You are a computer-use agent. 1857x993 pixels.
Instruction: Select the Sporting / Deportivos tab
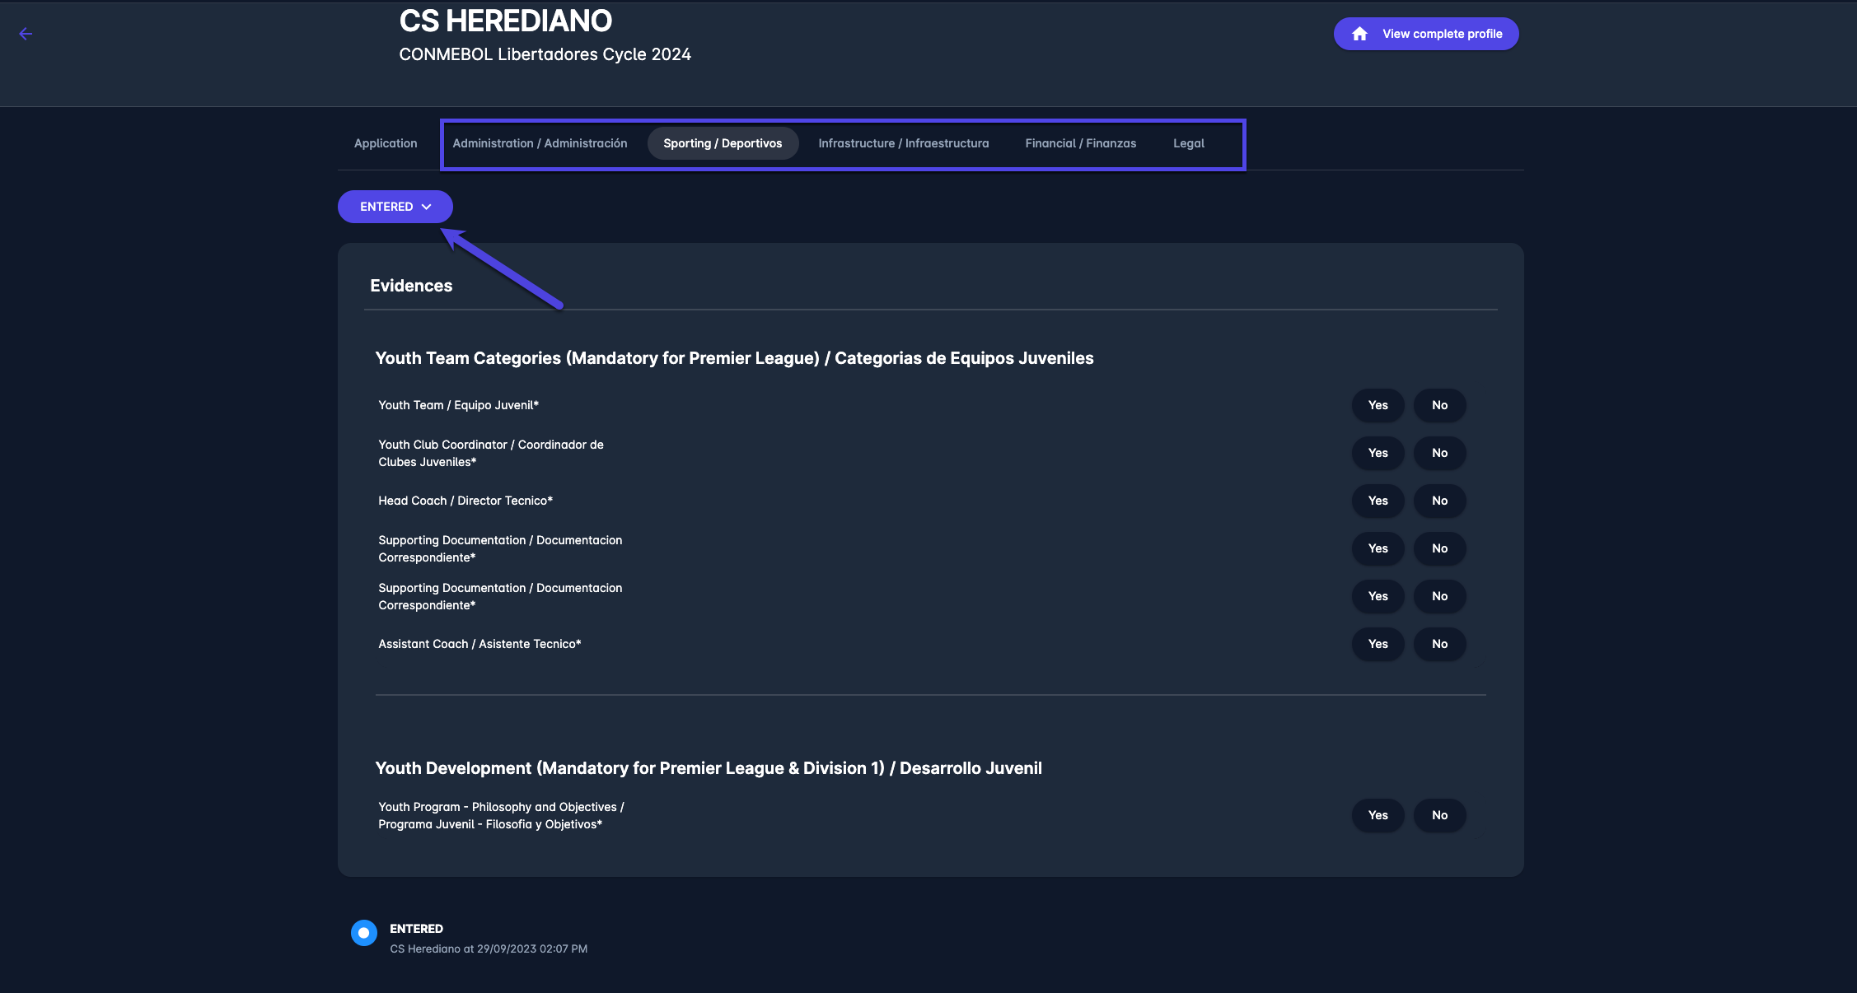[x=723, y=143]
